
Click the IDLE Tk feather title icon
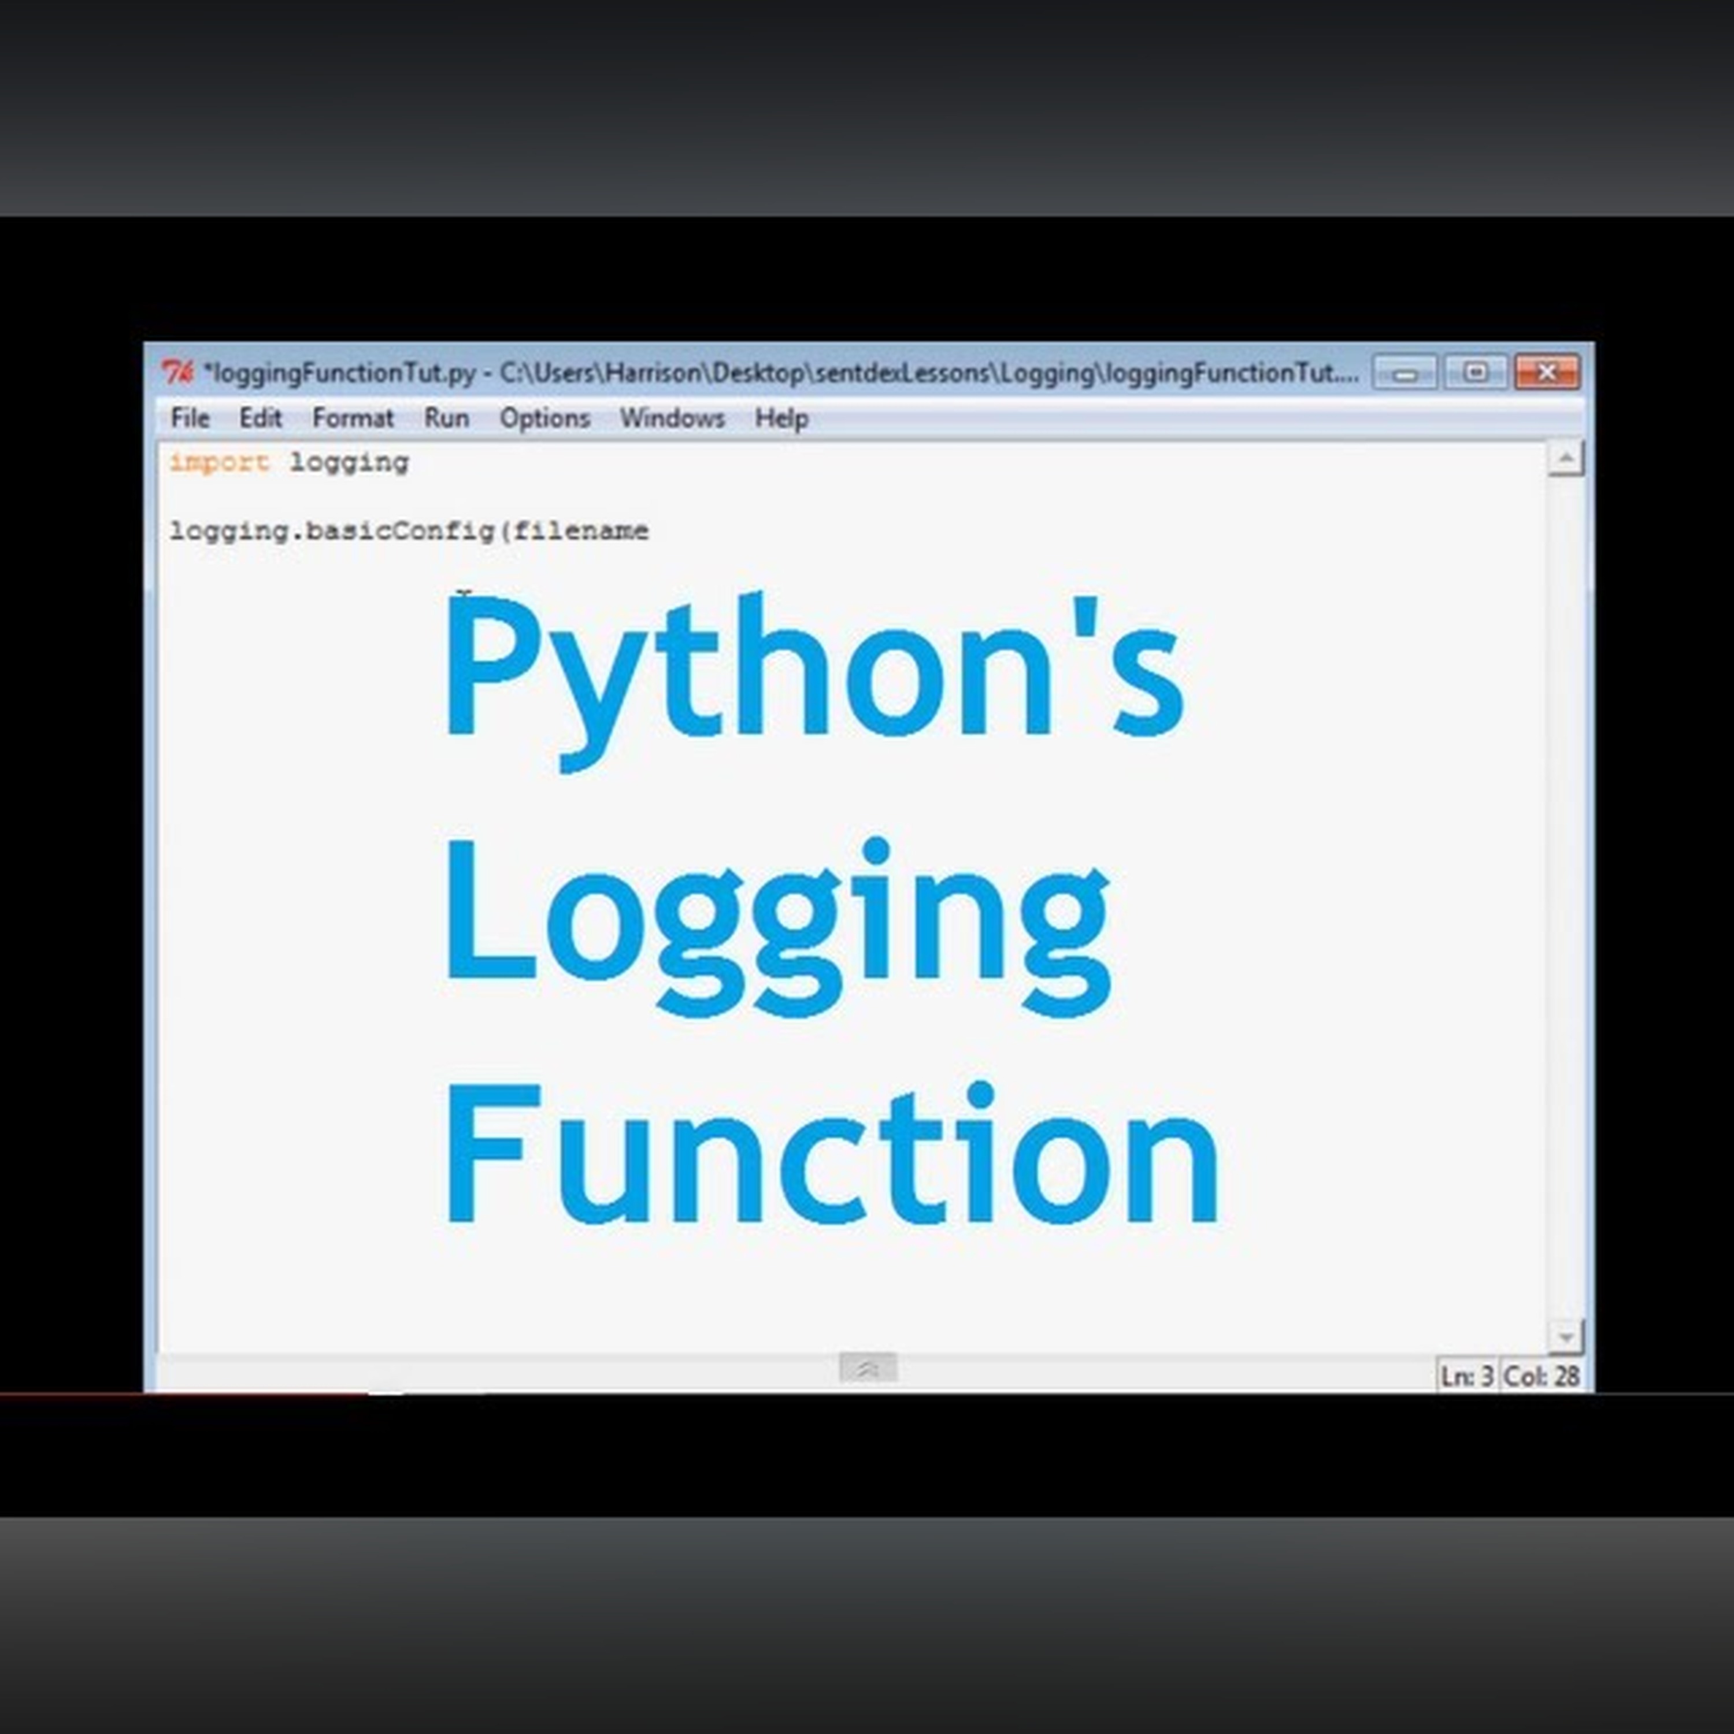click(177, 372)
